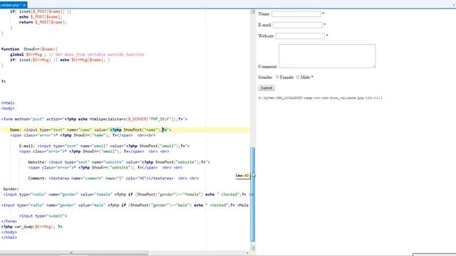The image size is (456, 256).
Task: Click the radio input value="male" line
Action: click(x=125, y=206)
